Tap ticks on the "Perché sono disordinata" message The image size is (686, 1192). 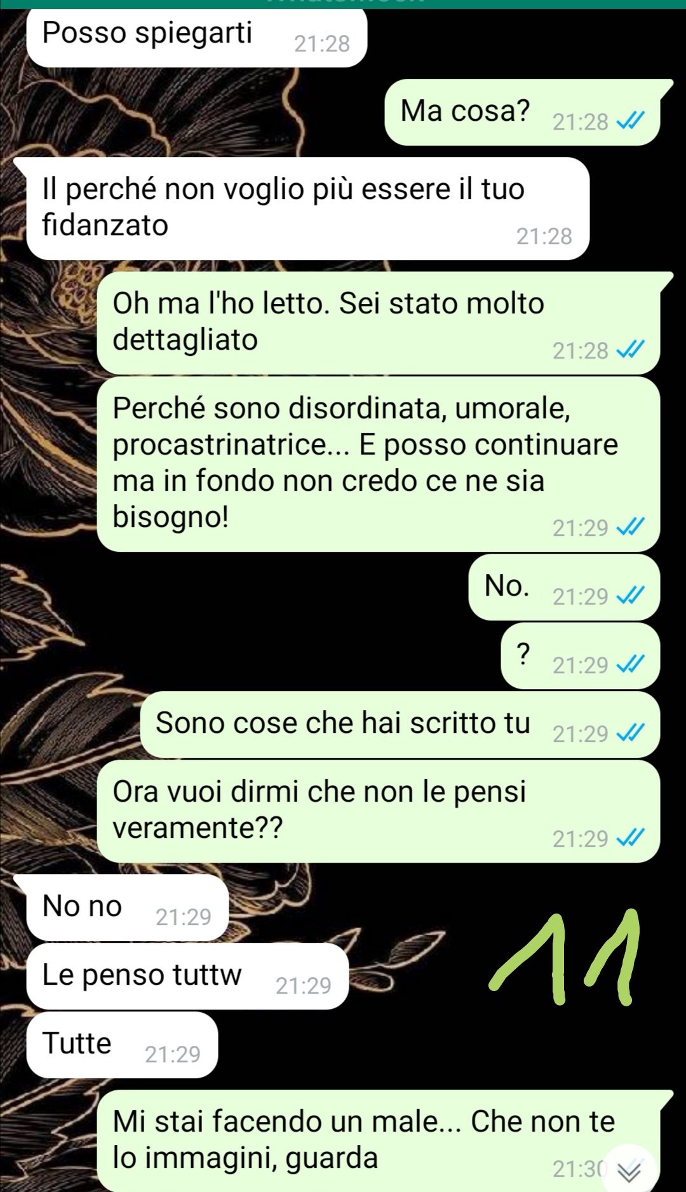631,526
